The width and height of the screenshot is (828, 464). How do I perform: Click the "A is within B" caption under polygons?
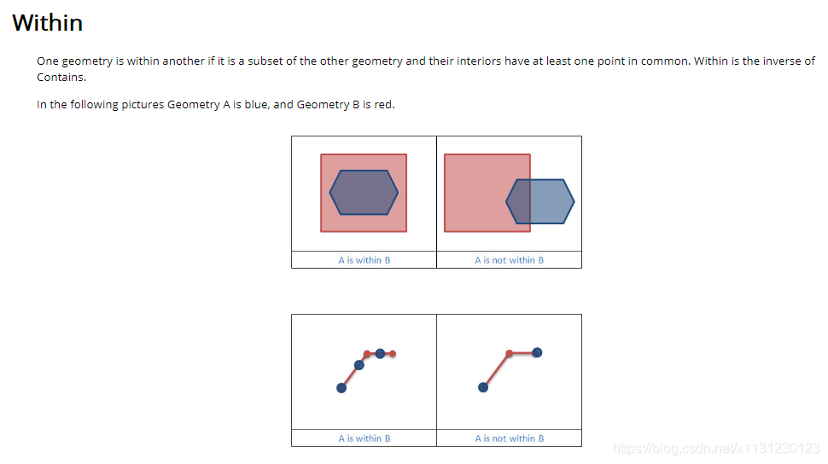[364, 260]
